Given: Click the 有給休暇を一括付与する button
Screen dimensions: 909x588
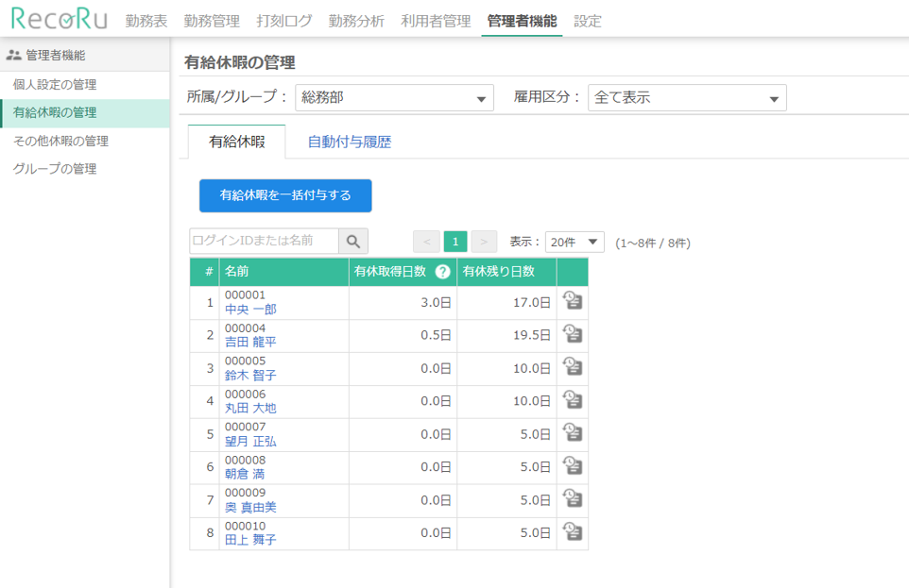Looking at the screenshot, I should tap(283, 195).
